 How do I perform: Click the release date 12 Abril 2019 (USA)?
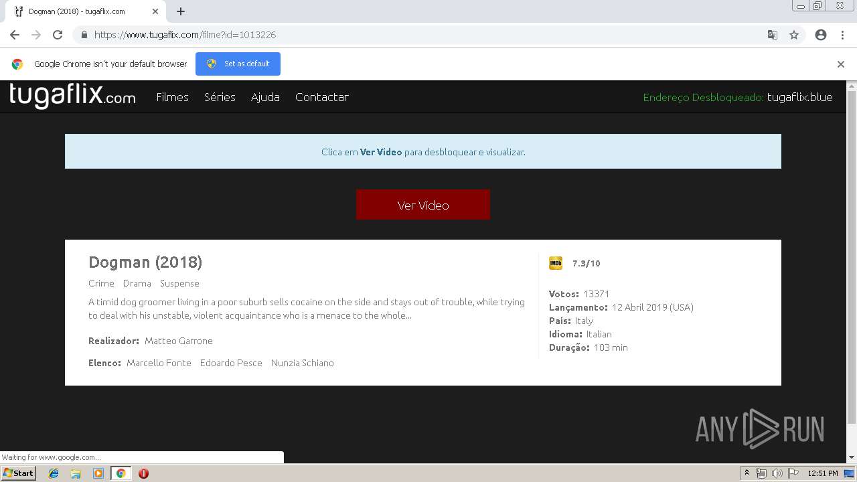coord(653,307)
